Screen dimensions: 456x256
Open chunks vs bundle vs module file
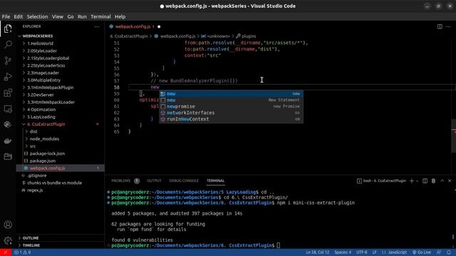(54, 183)
